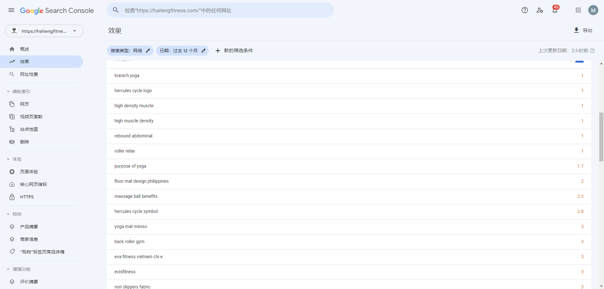Click the hidden-eye icon next to 删除
Viewport: 604px width, 289px height.
[12, 142]
